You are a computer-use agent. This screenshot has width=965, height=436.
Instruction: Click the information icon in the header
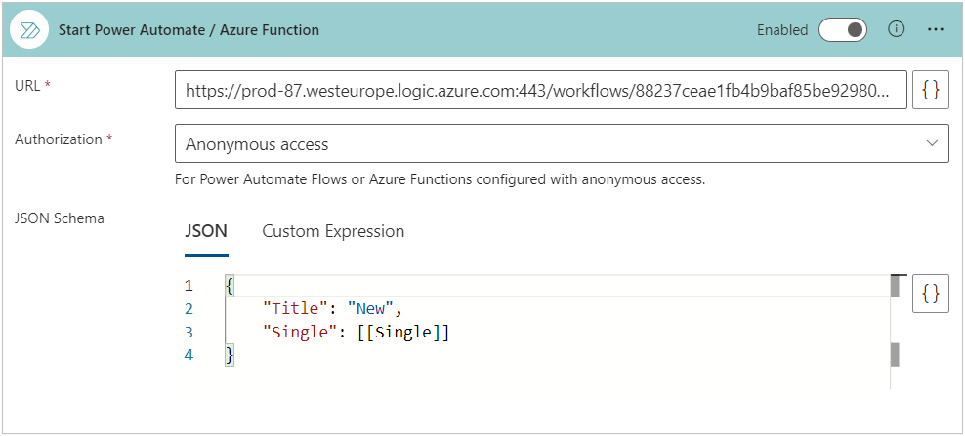pos(896,29)
